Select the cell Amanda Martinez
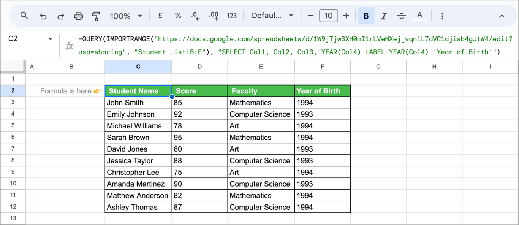 coord(138,184)
